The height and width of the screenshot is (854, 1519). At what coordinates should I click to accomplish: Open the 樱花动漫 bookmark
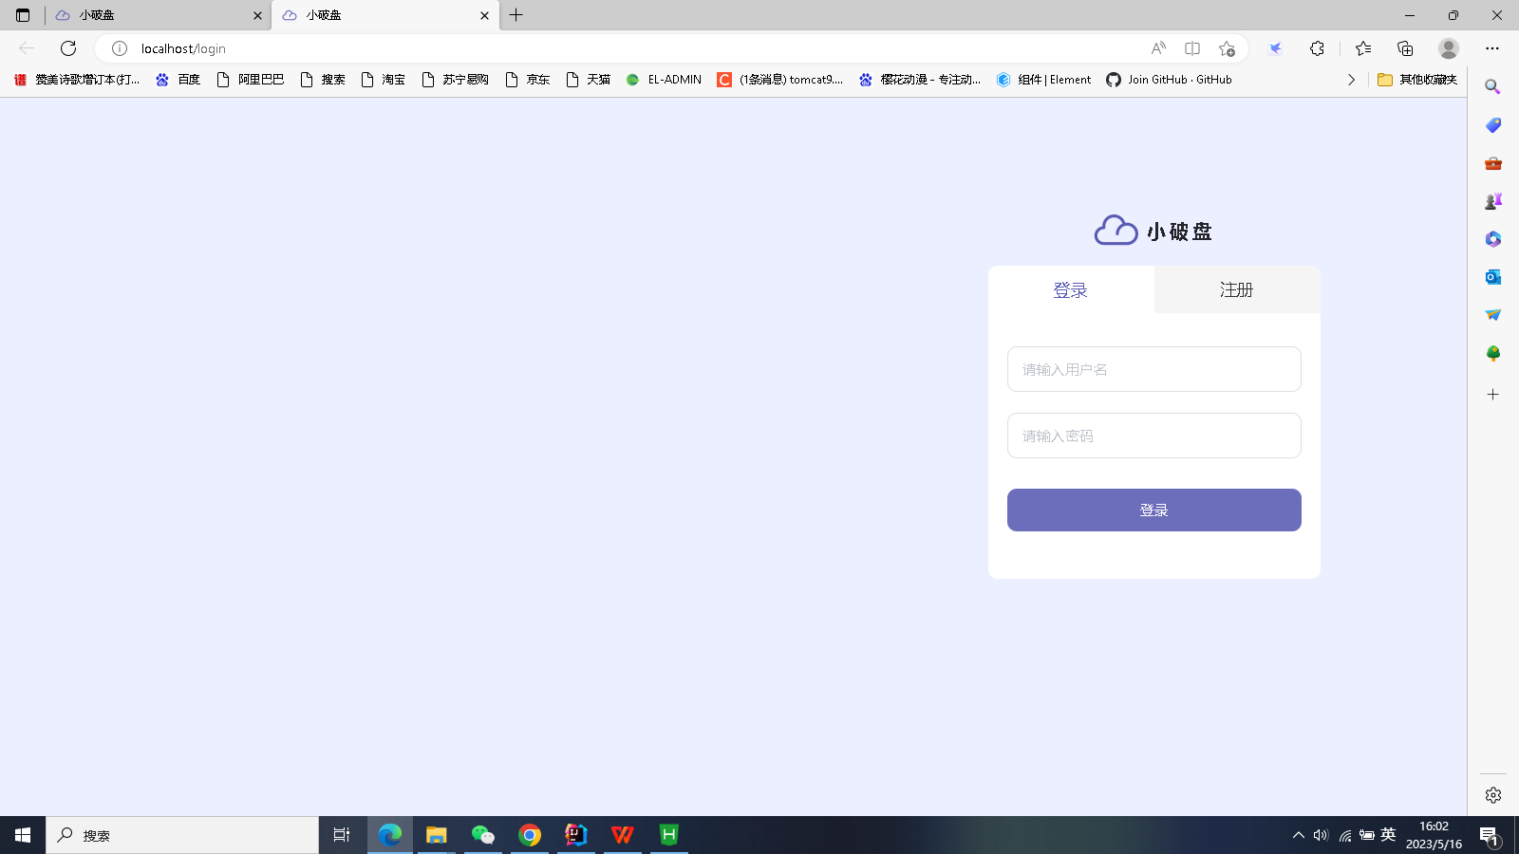(x=920, y=80)
